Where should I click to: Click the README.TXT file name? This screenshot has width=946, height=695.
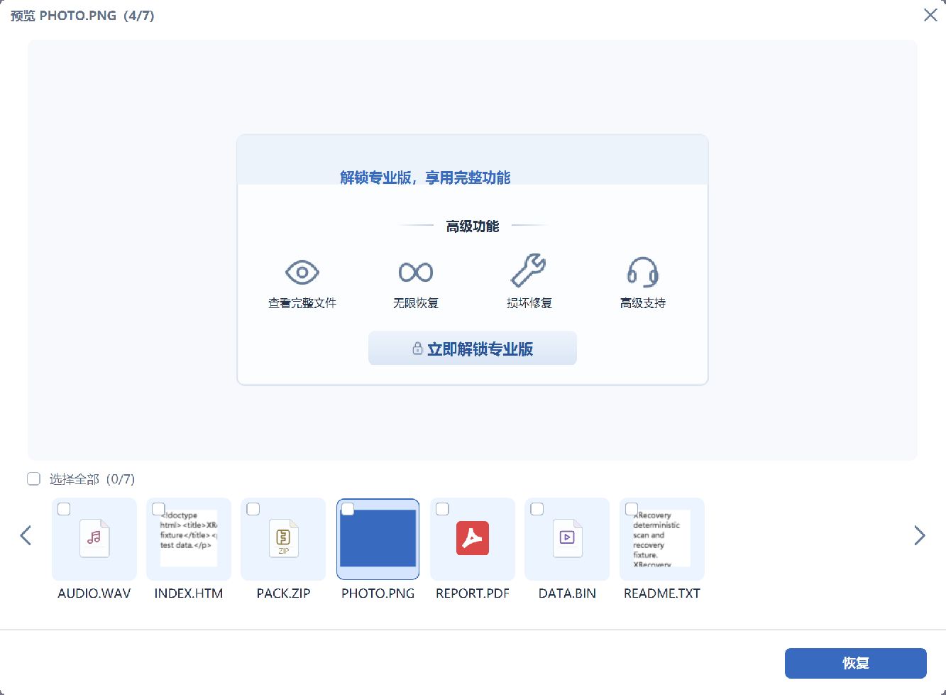pyautogui.click(x=662, y=593)
